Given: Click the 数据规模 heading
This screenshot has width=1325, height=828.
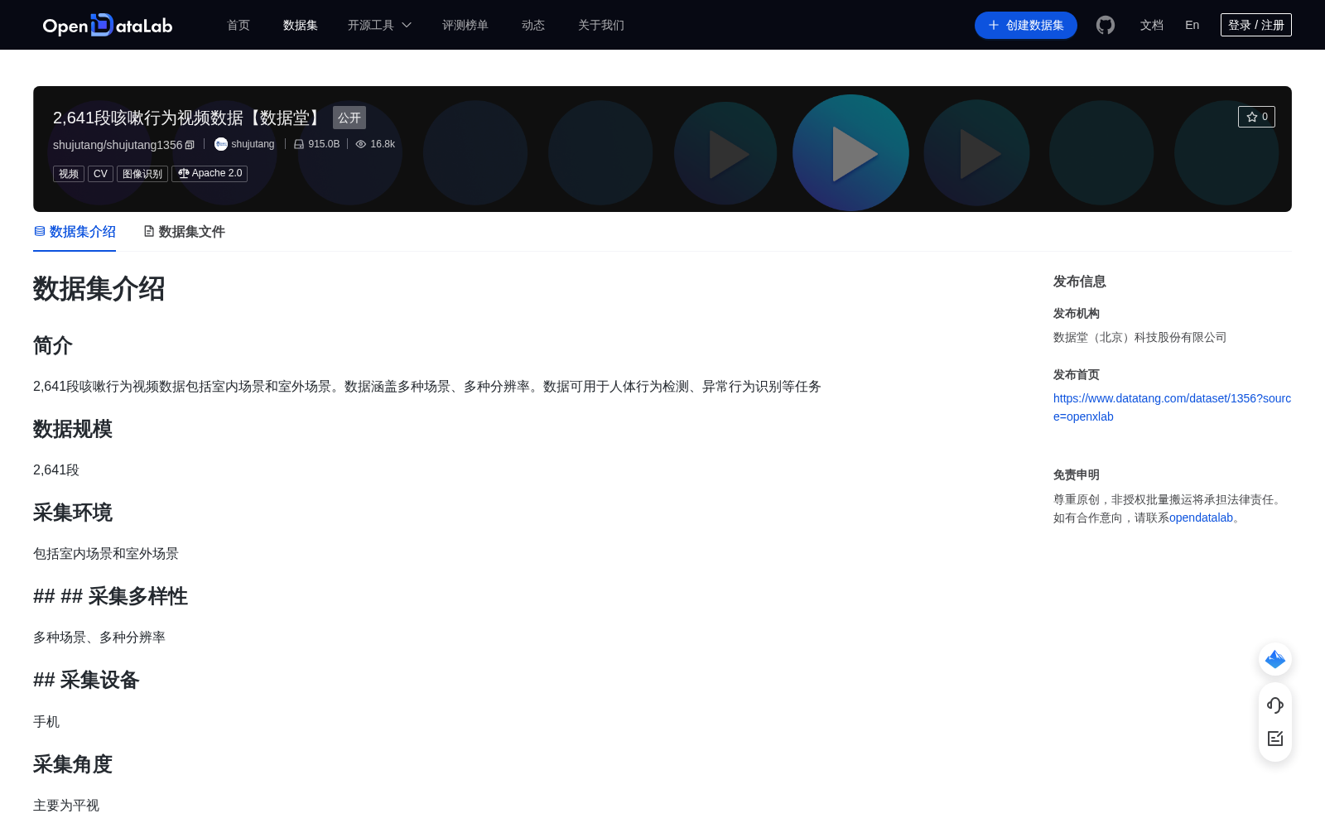Looking at the screenshot, I should pos(73,429).
